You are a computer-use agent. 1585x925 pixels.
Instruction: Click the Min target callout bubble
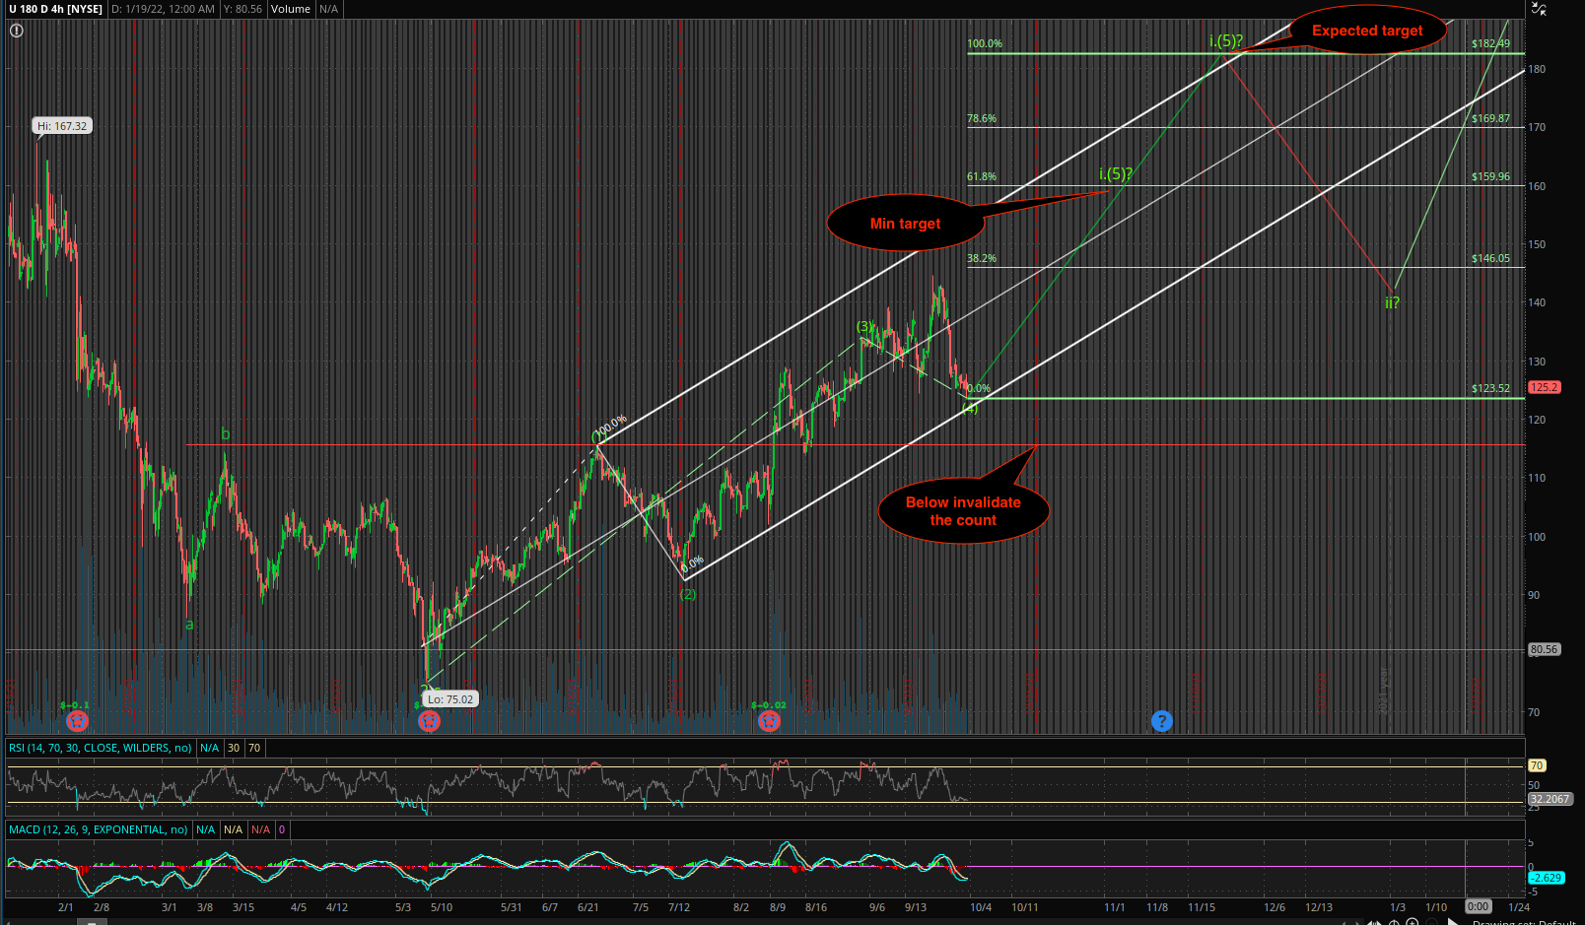tap(905, 223)
